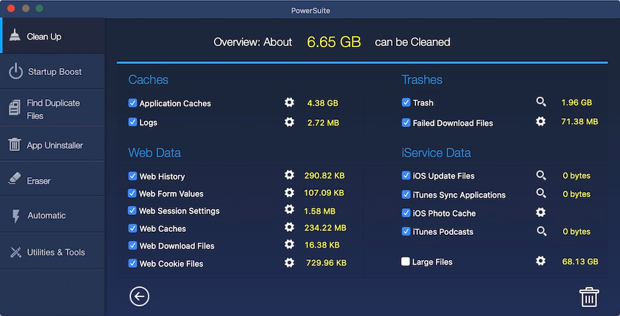
Task: Open the Large Files gear settings
Action: [541, 261]
